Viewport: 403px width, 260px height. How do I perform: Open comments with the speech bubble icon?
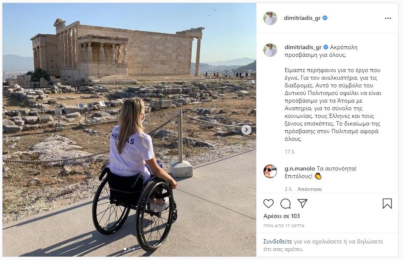pos(285,204)
